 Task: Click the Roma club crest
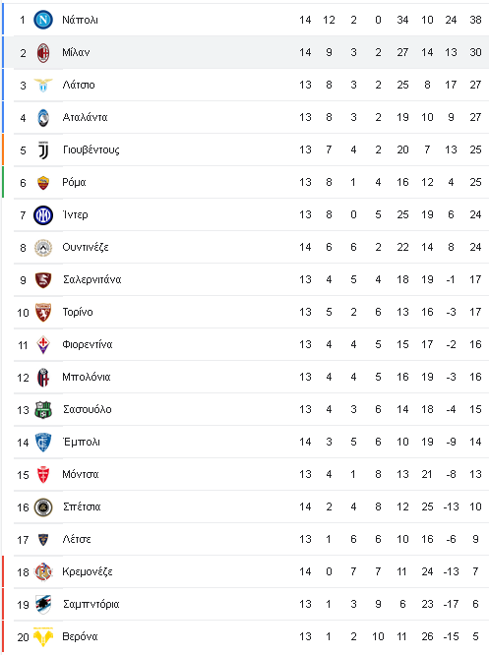[43, 183]
